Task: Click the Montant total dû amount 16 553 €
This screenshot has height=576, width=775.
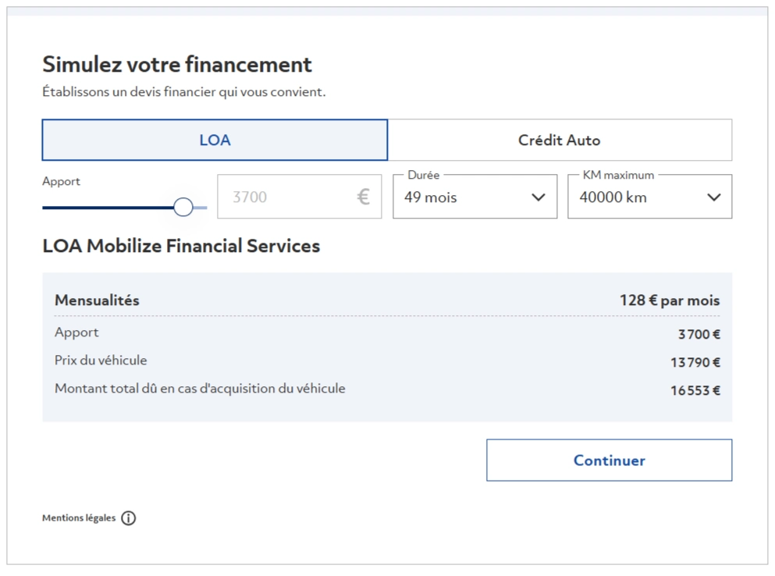Action: [695, 390]
